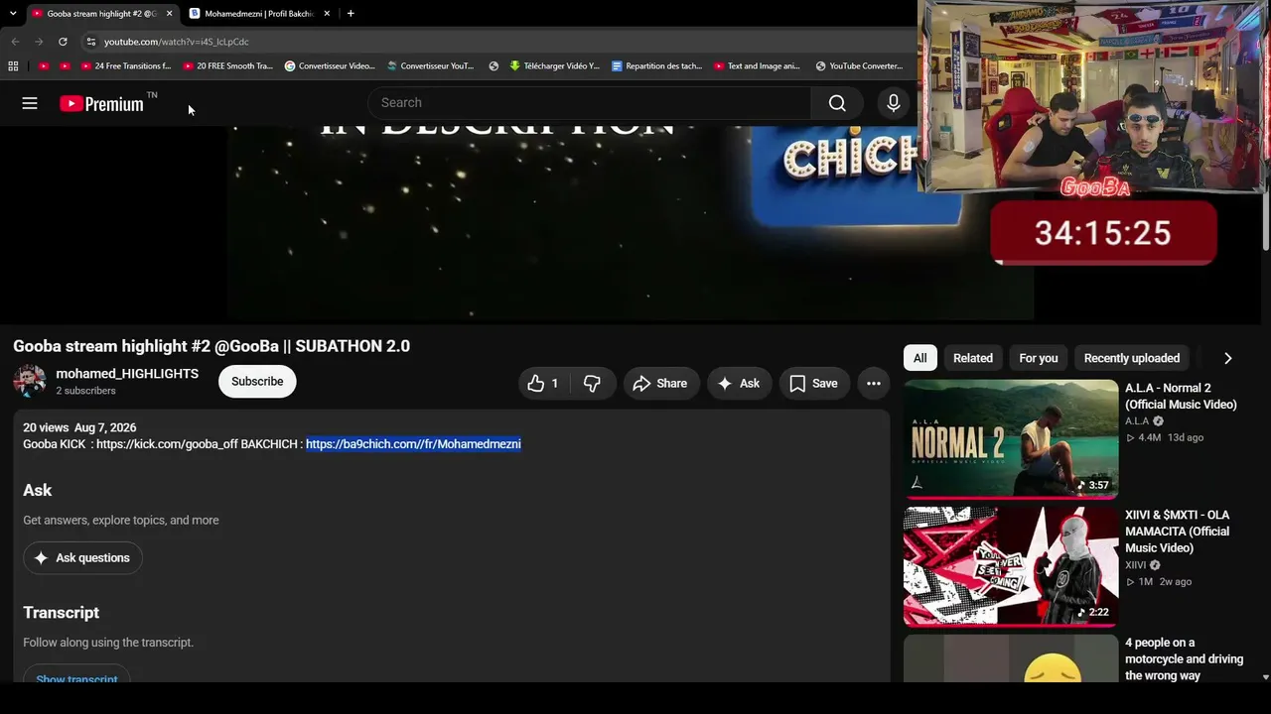Share this video
Image resolution: width=1271 pixels, height=714 pixels.
[x=660, y=384]
